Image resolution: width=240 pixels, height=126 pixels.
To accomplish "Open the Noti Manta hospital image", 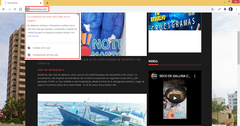I will coord(103,34).
